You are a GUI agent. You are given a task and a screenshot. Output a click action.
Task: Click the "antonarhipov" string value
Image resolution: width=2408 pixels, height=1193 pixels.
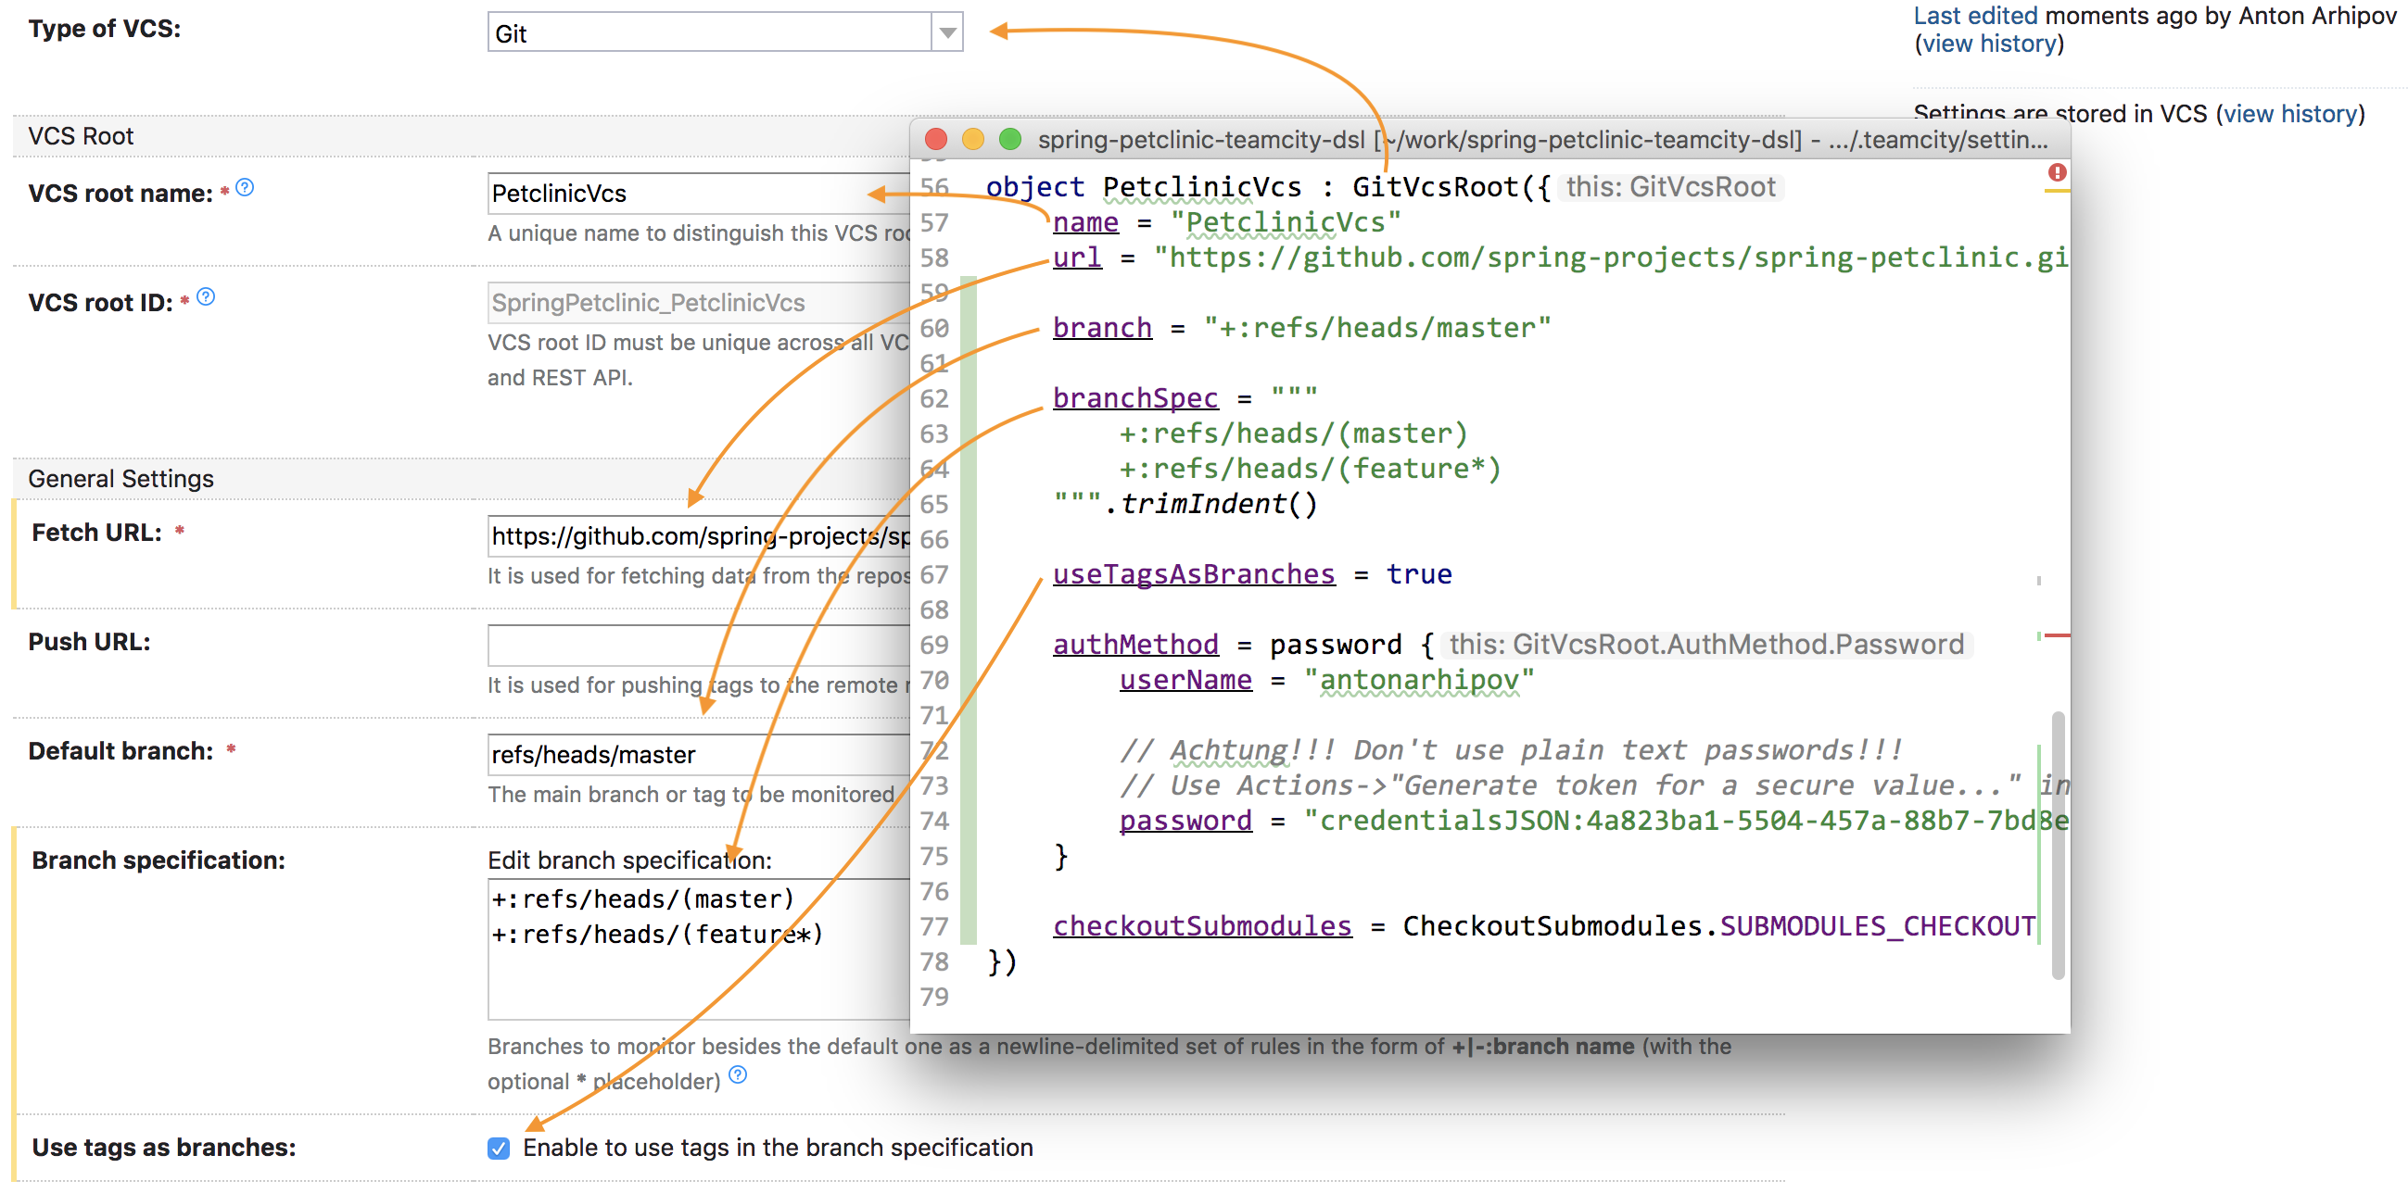(1418, 679)
